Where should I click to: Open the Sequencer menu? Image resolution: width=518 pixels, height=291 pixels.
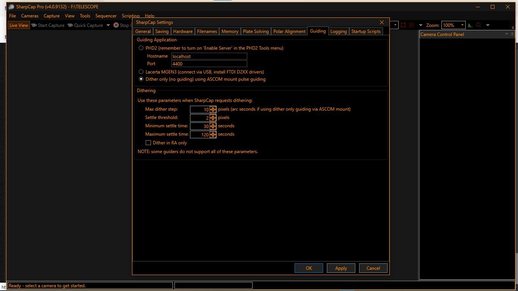click(106, 16)
